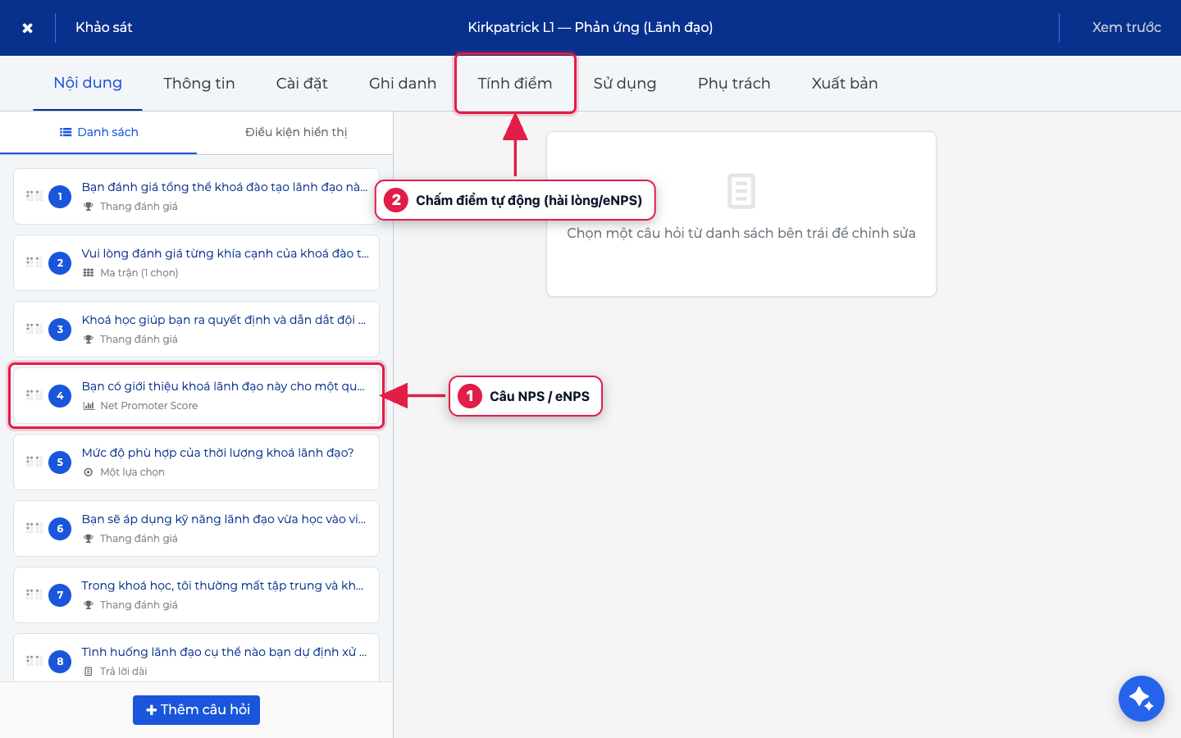Click document icon beside 'Trả lời dài'
The width and height of the screenshot is (1181, 738).
click(89, 672)
